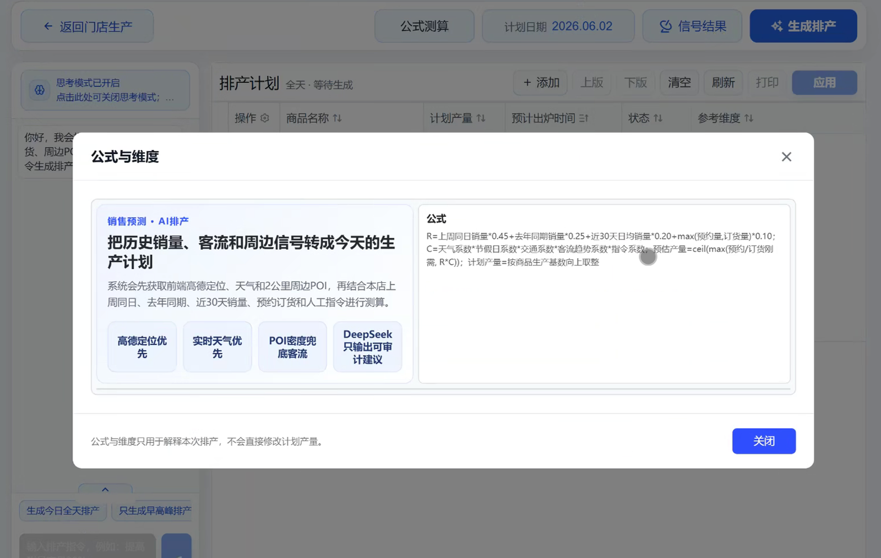This screenshot has width=881, height=558.
Task: Click the blue 关闭 button
Action: (x=764, y=441)
